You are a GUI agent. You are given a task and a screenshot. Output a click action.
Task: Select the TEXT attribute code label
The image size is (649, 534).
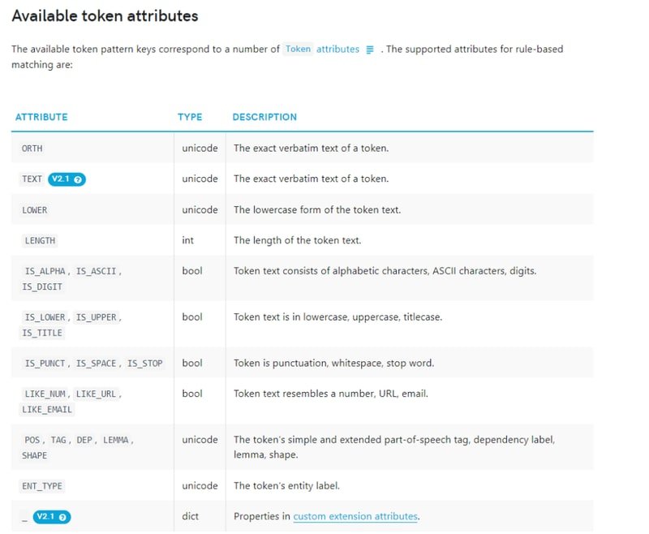tap(32, 179)
